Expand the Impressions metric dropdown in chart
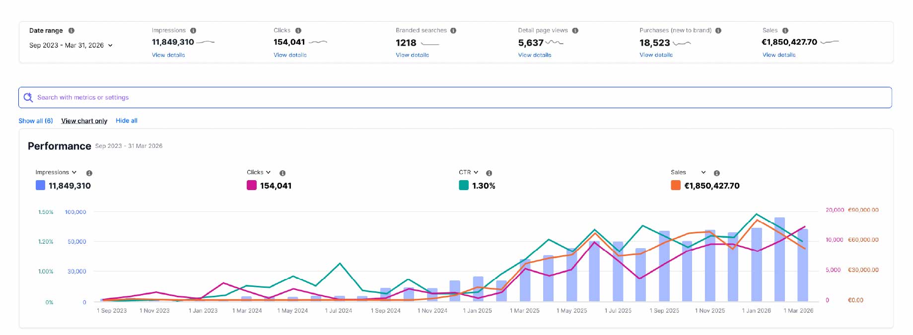The width and height of the screenshot is (913, 335). [56, 172]
